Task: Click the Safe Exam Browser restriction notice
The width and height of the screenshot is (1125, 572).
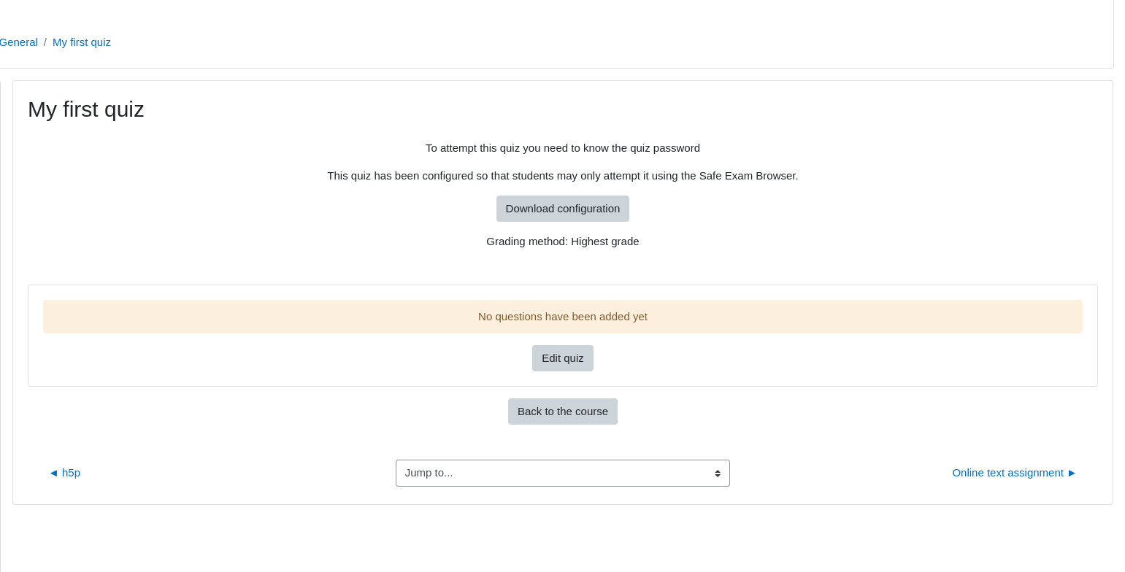Action: tap(562, 176)
